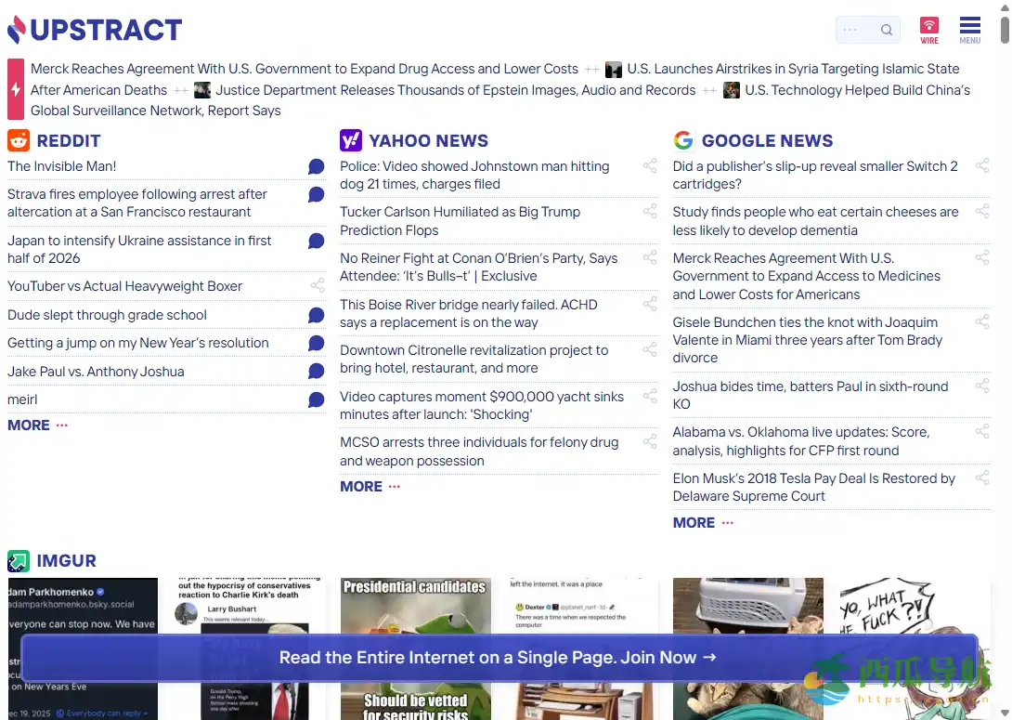Share the YouTuber vs Actual Heavyweight Boxer post
Image resolution: width=1012 pixels, height=720 pixels.
click(318, 286)
